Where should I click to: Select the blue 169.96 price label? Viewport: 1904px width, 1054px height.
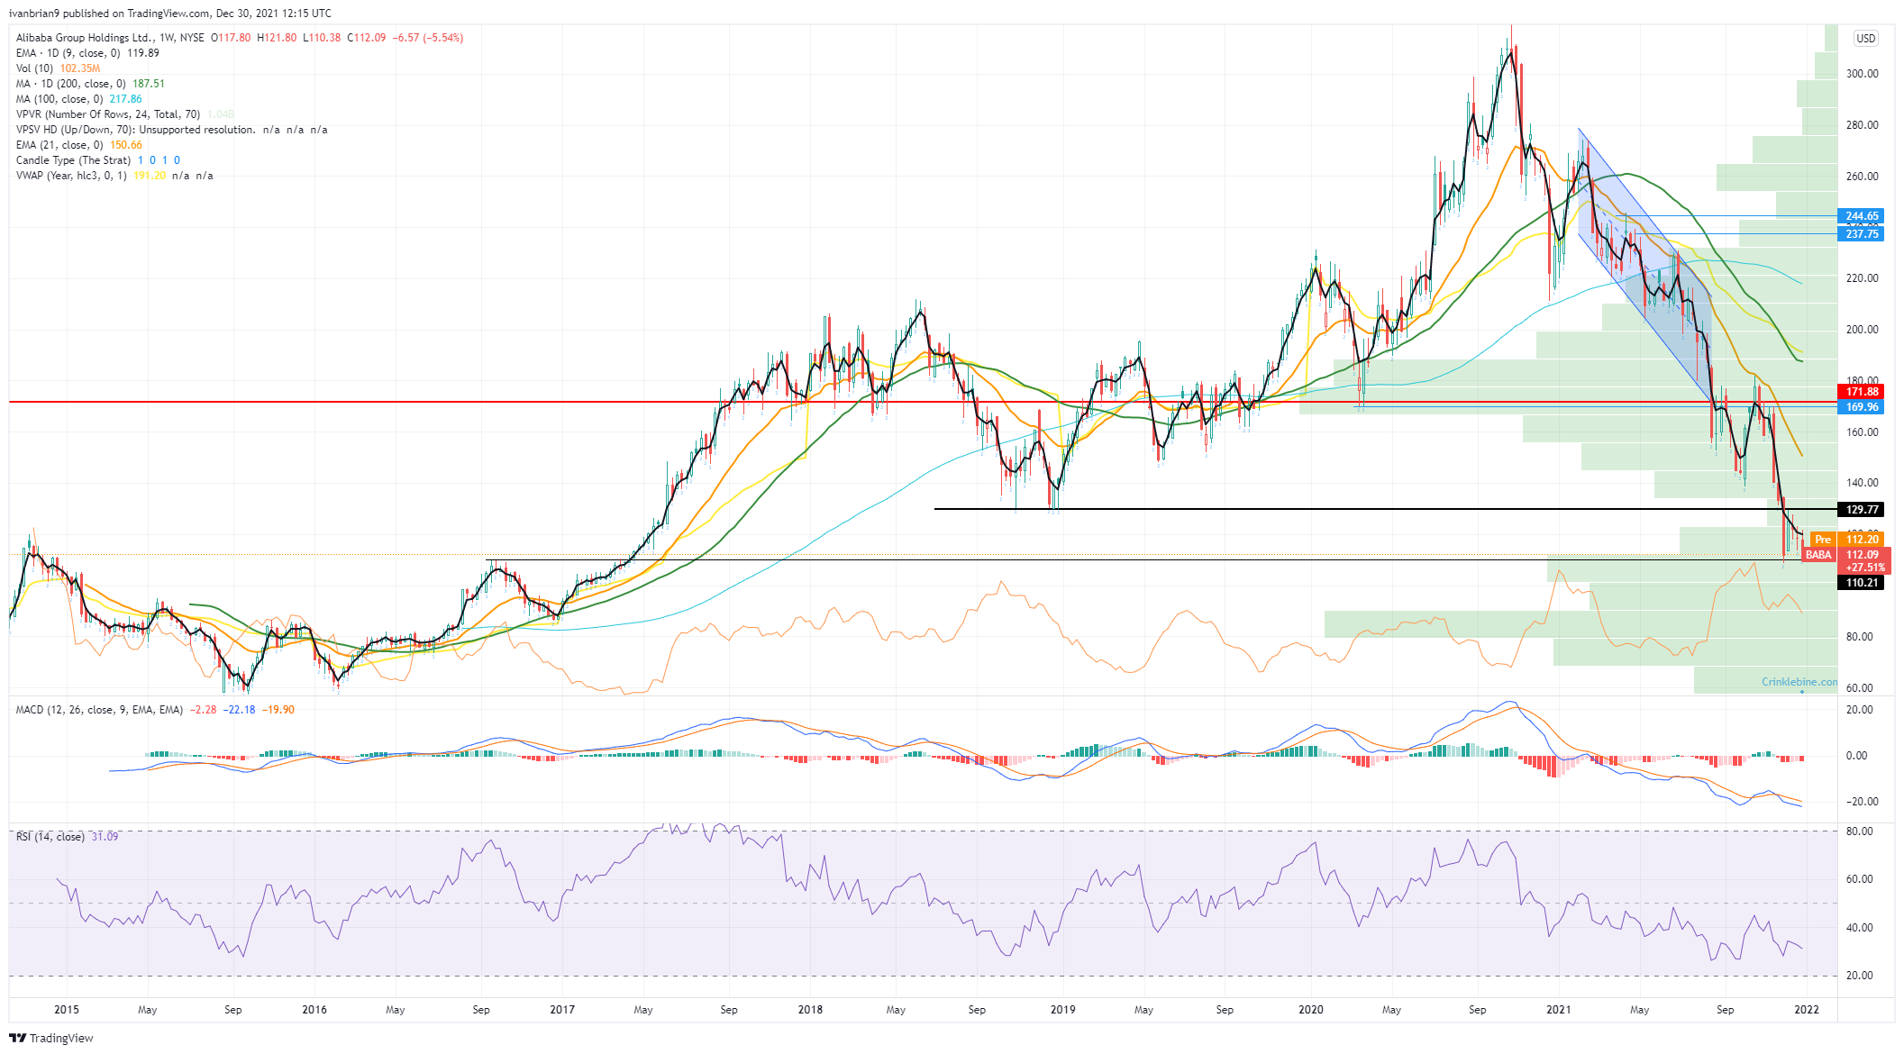tap(1861, 407)
